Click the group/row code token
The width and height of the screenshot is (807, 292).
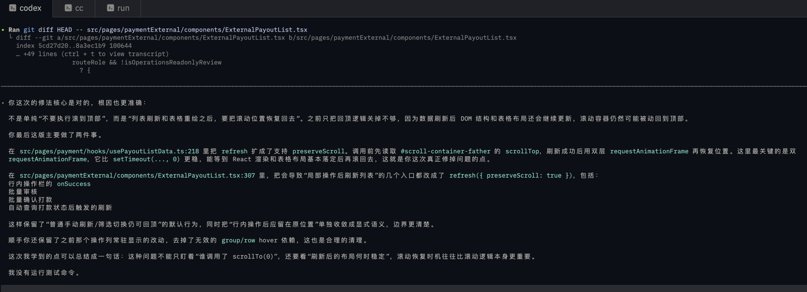click(x=238, y=240)
